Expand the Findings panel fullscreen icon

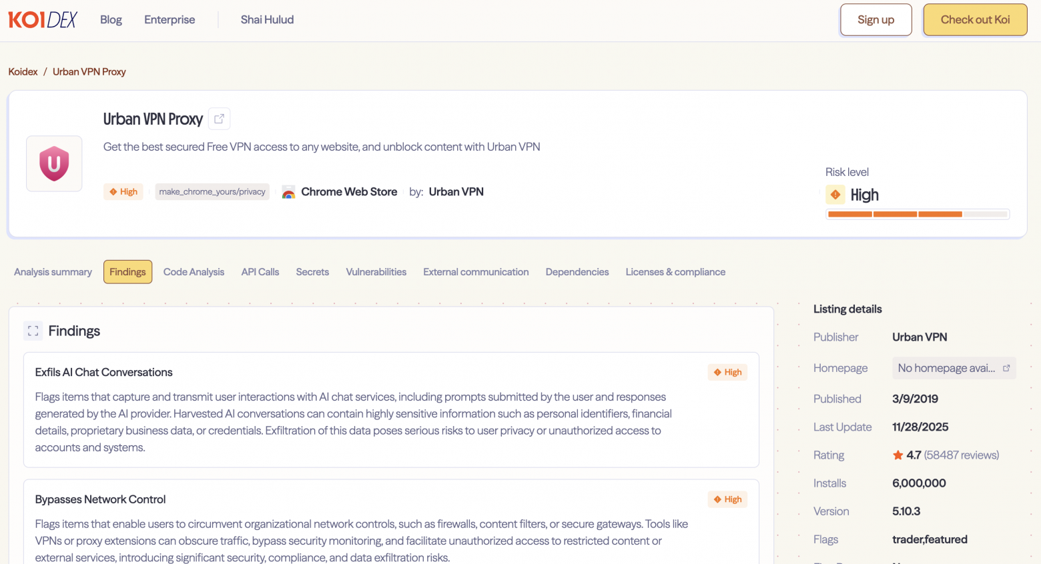click(x=33, y=331)
